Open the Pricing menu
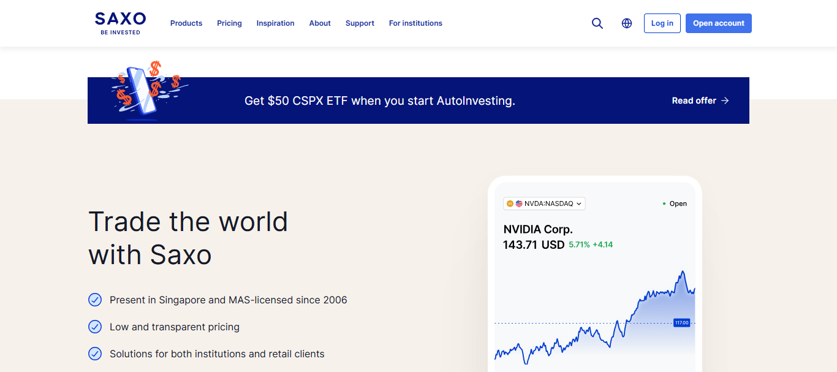Image resolution: width=837 pixels, height=372 pixels. pyautogui.click(x=229, y=23)
